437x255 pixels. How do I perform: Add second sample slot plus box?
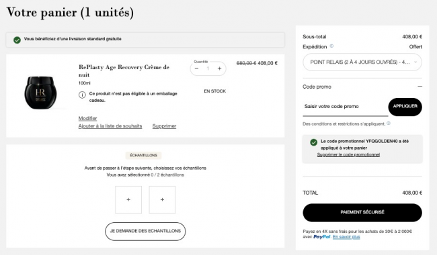point(162,200)
